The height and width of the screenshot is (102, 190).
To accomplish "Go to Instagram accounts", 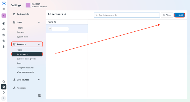I will pyautogui.click(x=25, y=68).
